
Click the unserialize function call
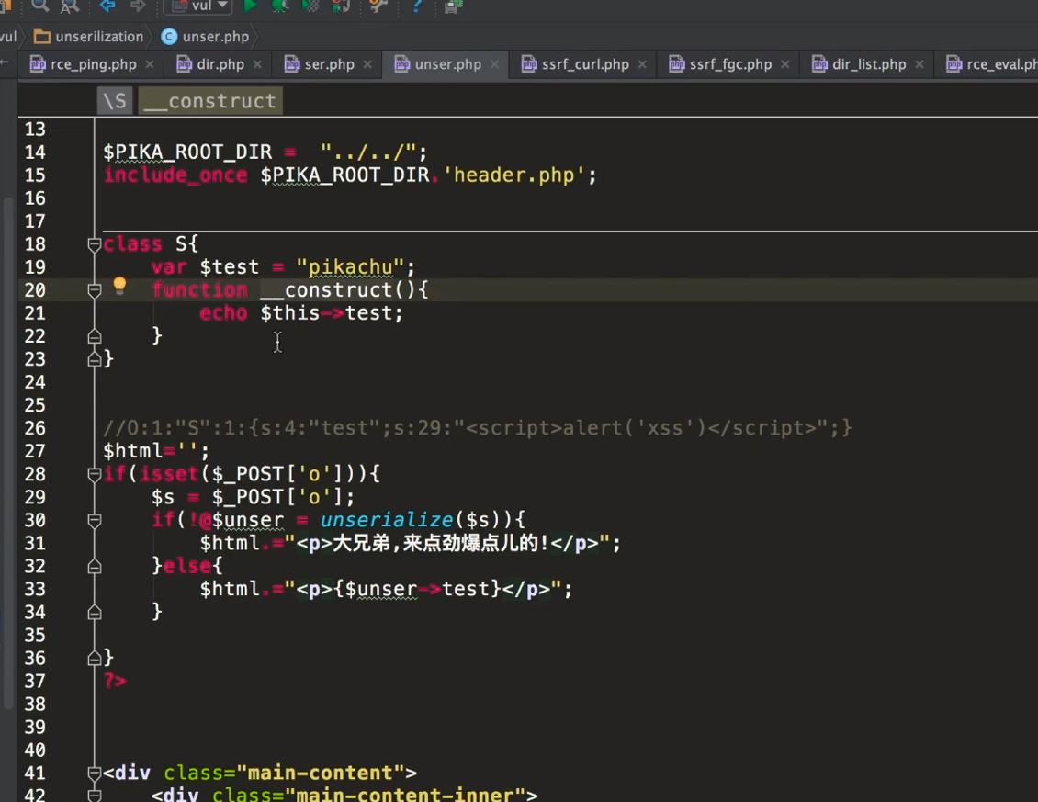tap(387, 520)
